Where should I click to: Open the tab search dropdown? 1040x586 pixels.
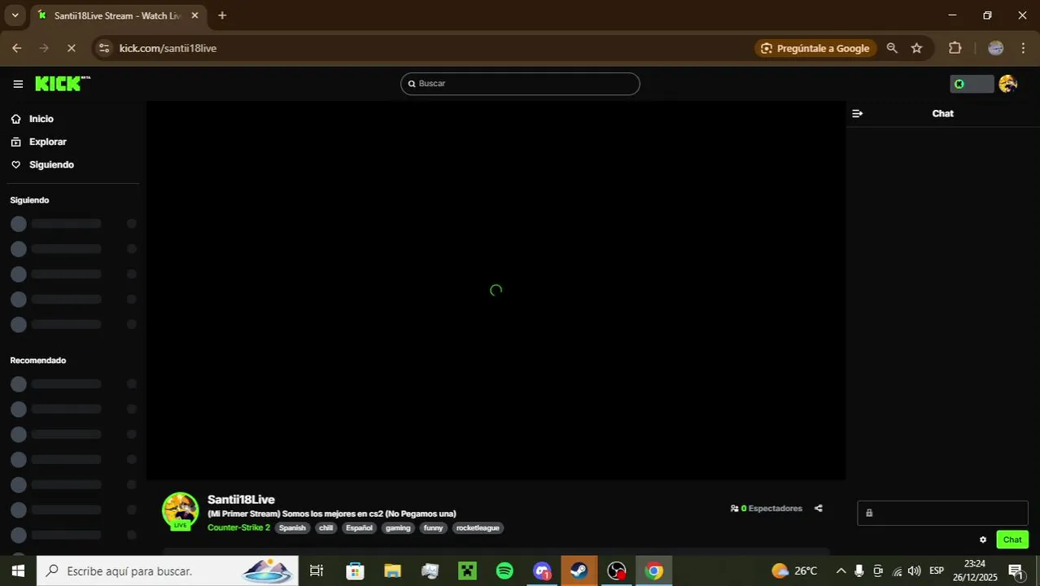point(15,15)
